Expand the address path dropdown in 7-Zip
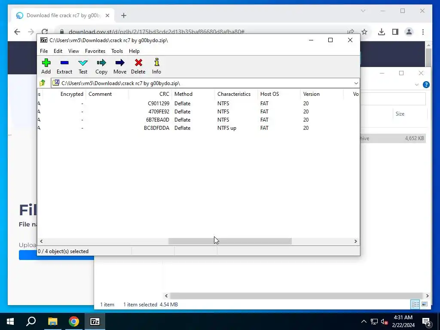 click(x=356, y=83)
